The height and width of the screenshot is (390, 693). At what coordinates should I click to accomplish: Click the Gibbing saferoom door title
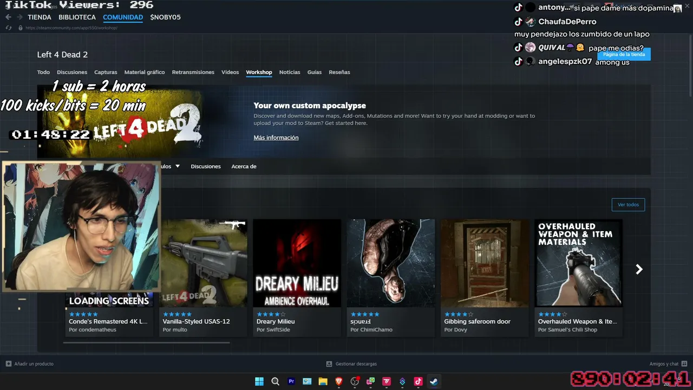[x=478, y=321]
